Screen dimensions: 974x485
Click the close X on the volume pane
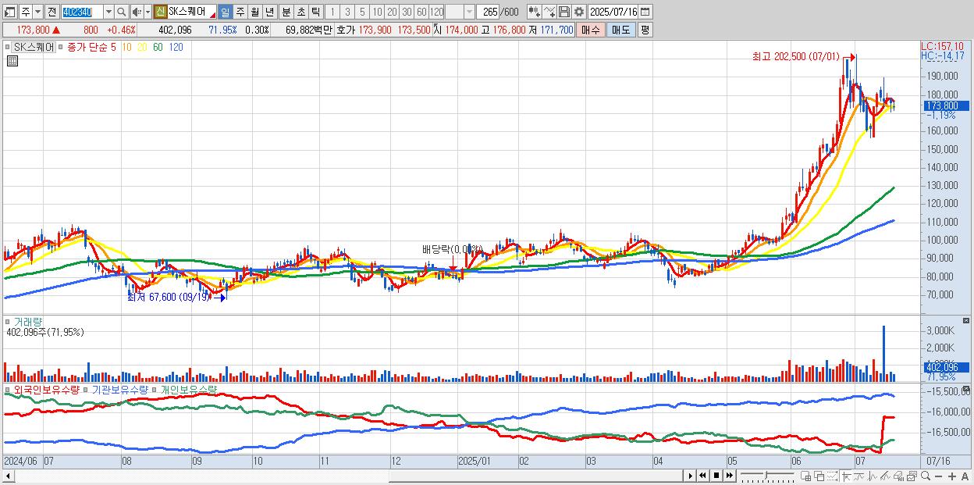click(x=966, y=321)
